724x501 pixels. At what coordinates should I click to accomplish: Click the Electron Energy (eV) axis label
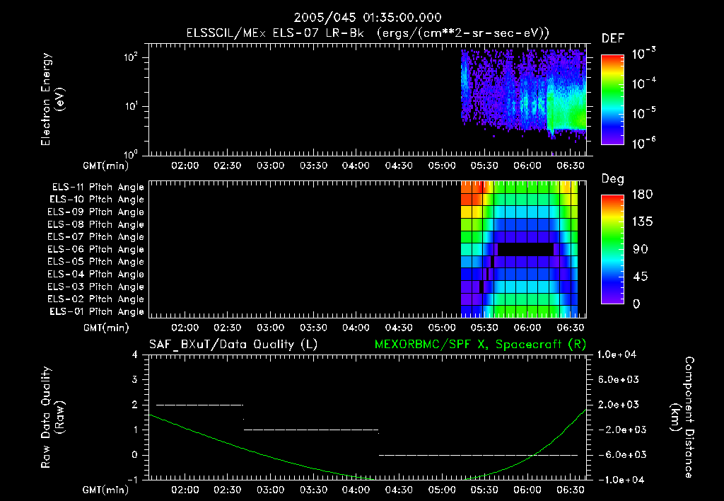pos(52,99)
